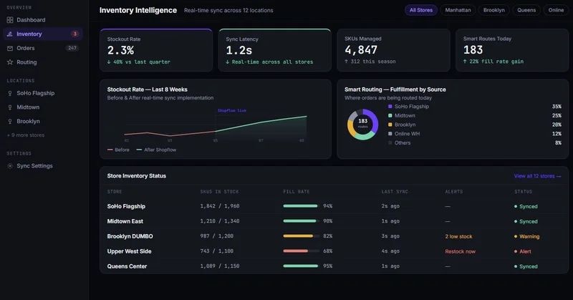Click the red Alert dot for Upper West Side
573x300 pixels.
516,251
